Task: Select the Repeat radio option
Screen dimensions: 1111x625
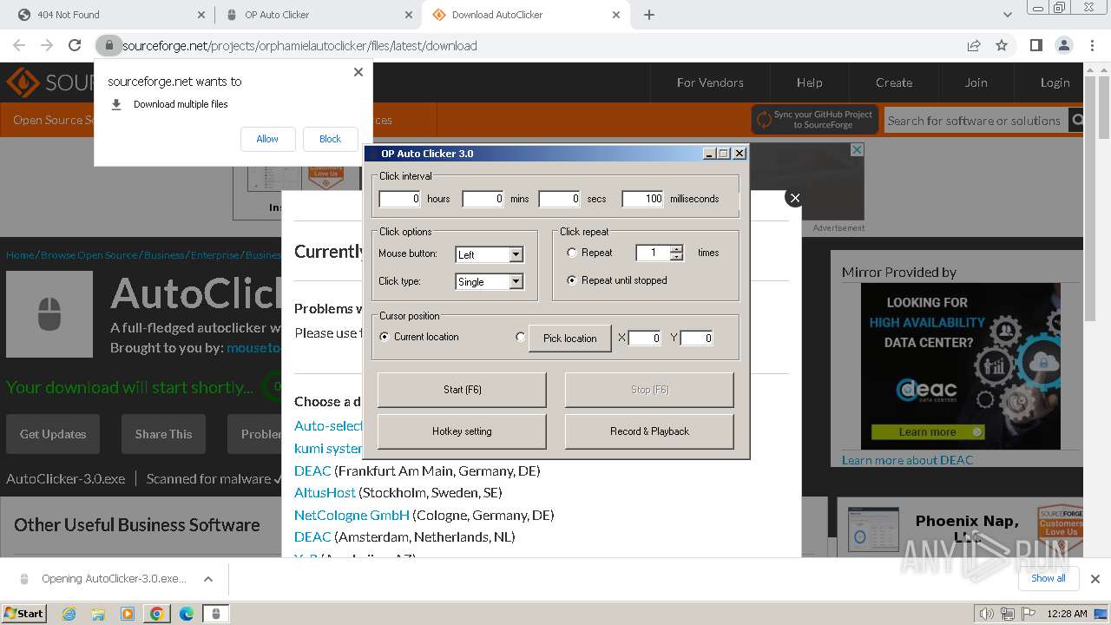Action: pyautogui.click(x=572, y=253)
